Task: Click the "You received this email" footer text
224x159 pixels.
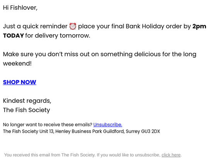Action: coord(93,155)
